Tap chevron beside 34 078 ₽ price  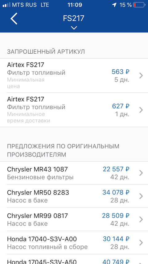141,196
